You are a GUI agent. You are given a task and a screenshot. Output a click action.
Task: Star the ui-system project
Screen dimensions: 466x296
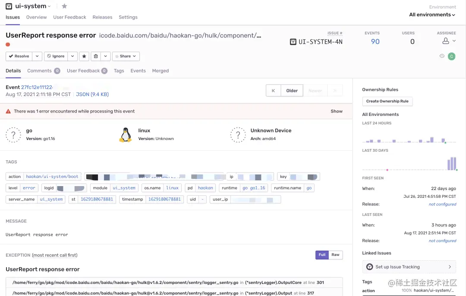click(64, 6)
